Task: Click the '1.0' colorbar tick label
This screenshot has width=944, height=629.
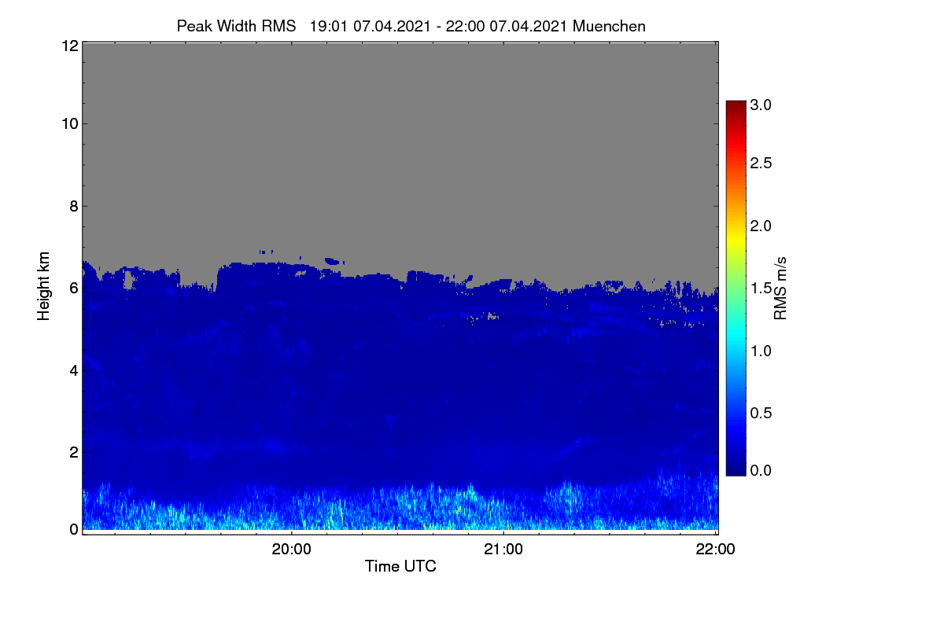Action: click(761, 350)
